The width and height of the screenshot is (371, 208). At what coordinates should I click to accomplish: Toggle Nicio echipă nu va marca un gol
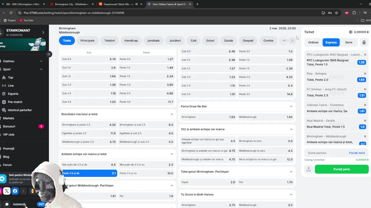[265, 159]
